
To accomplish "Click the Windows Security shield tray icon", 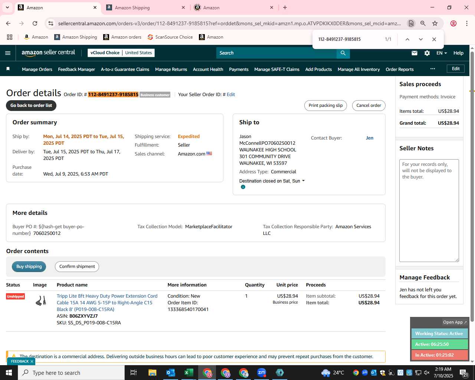I will tap(383, 373).
